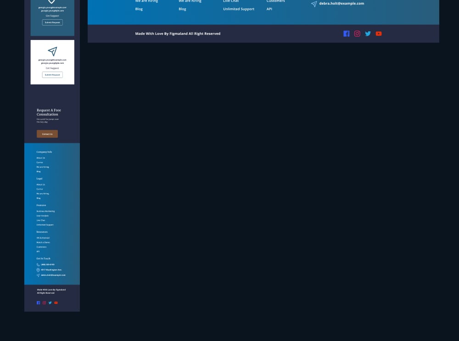Click About Us under mobile Company Info

click(x=41, y=158)
